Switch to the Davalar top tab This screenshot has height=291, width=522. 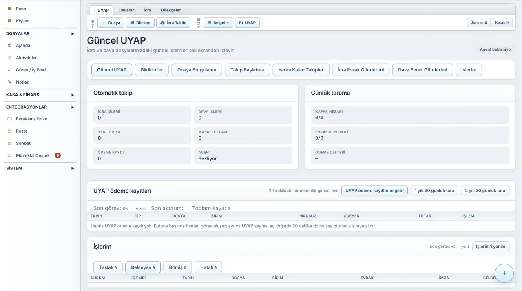pos(126,10)
